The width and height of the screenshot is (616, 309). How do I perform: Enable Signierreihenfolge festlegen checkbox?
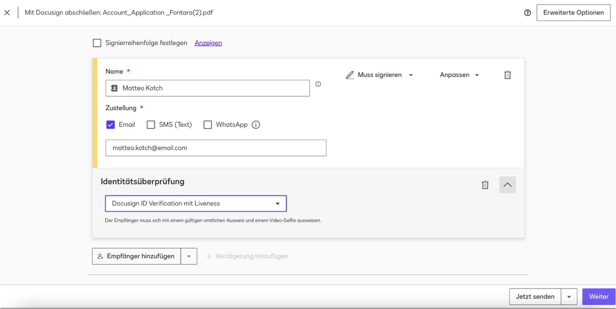(x=97, y=43)
